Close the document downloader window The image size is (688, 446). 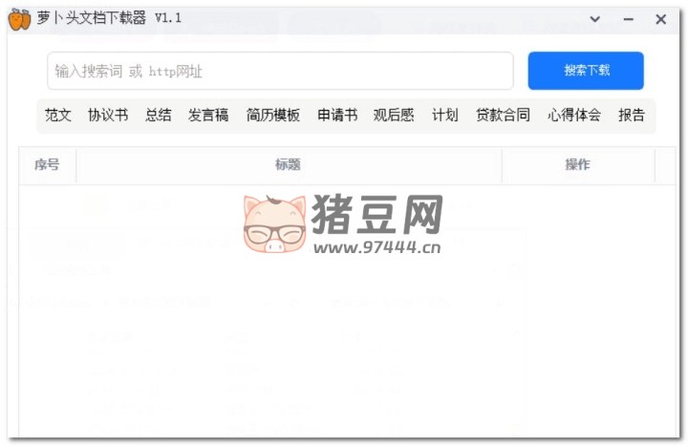coord(660,19)
